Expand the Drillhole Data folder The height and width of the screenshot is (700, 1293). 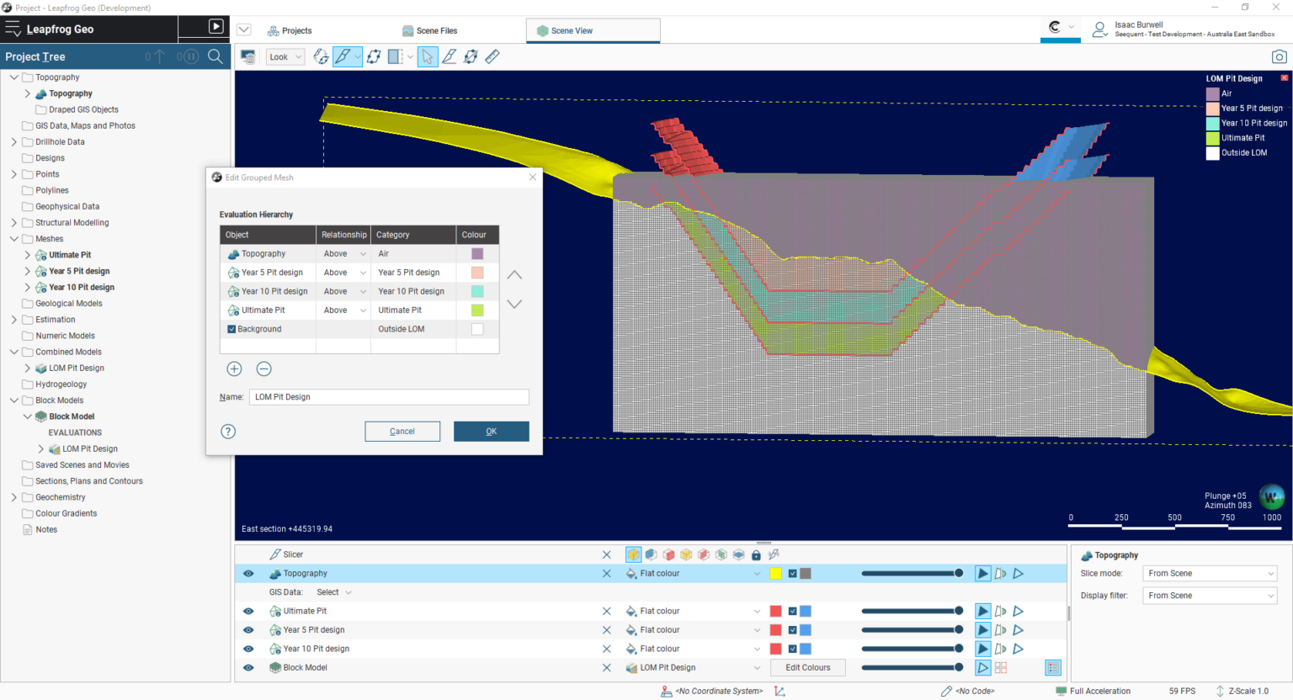click(14, 142)
